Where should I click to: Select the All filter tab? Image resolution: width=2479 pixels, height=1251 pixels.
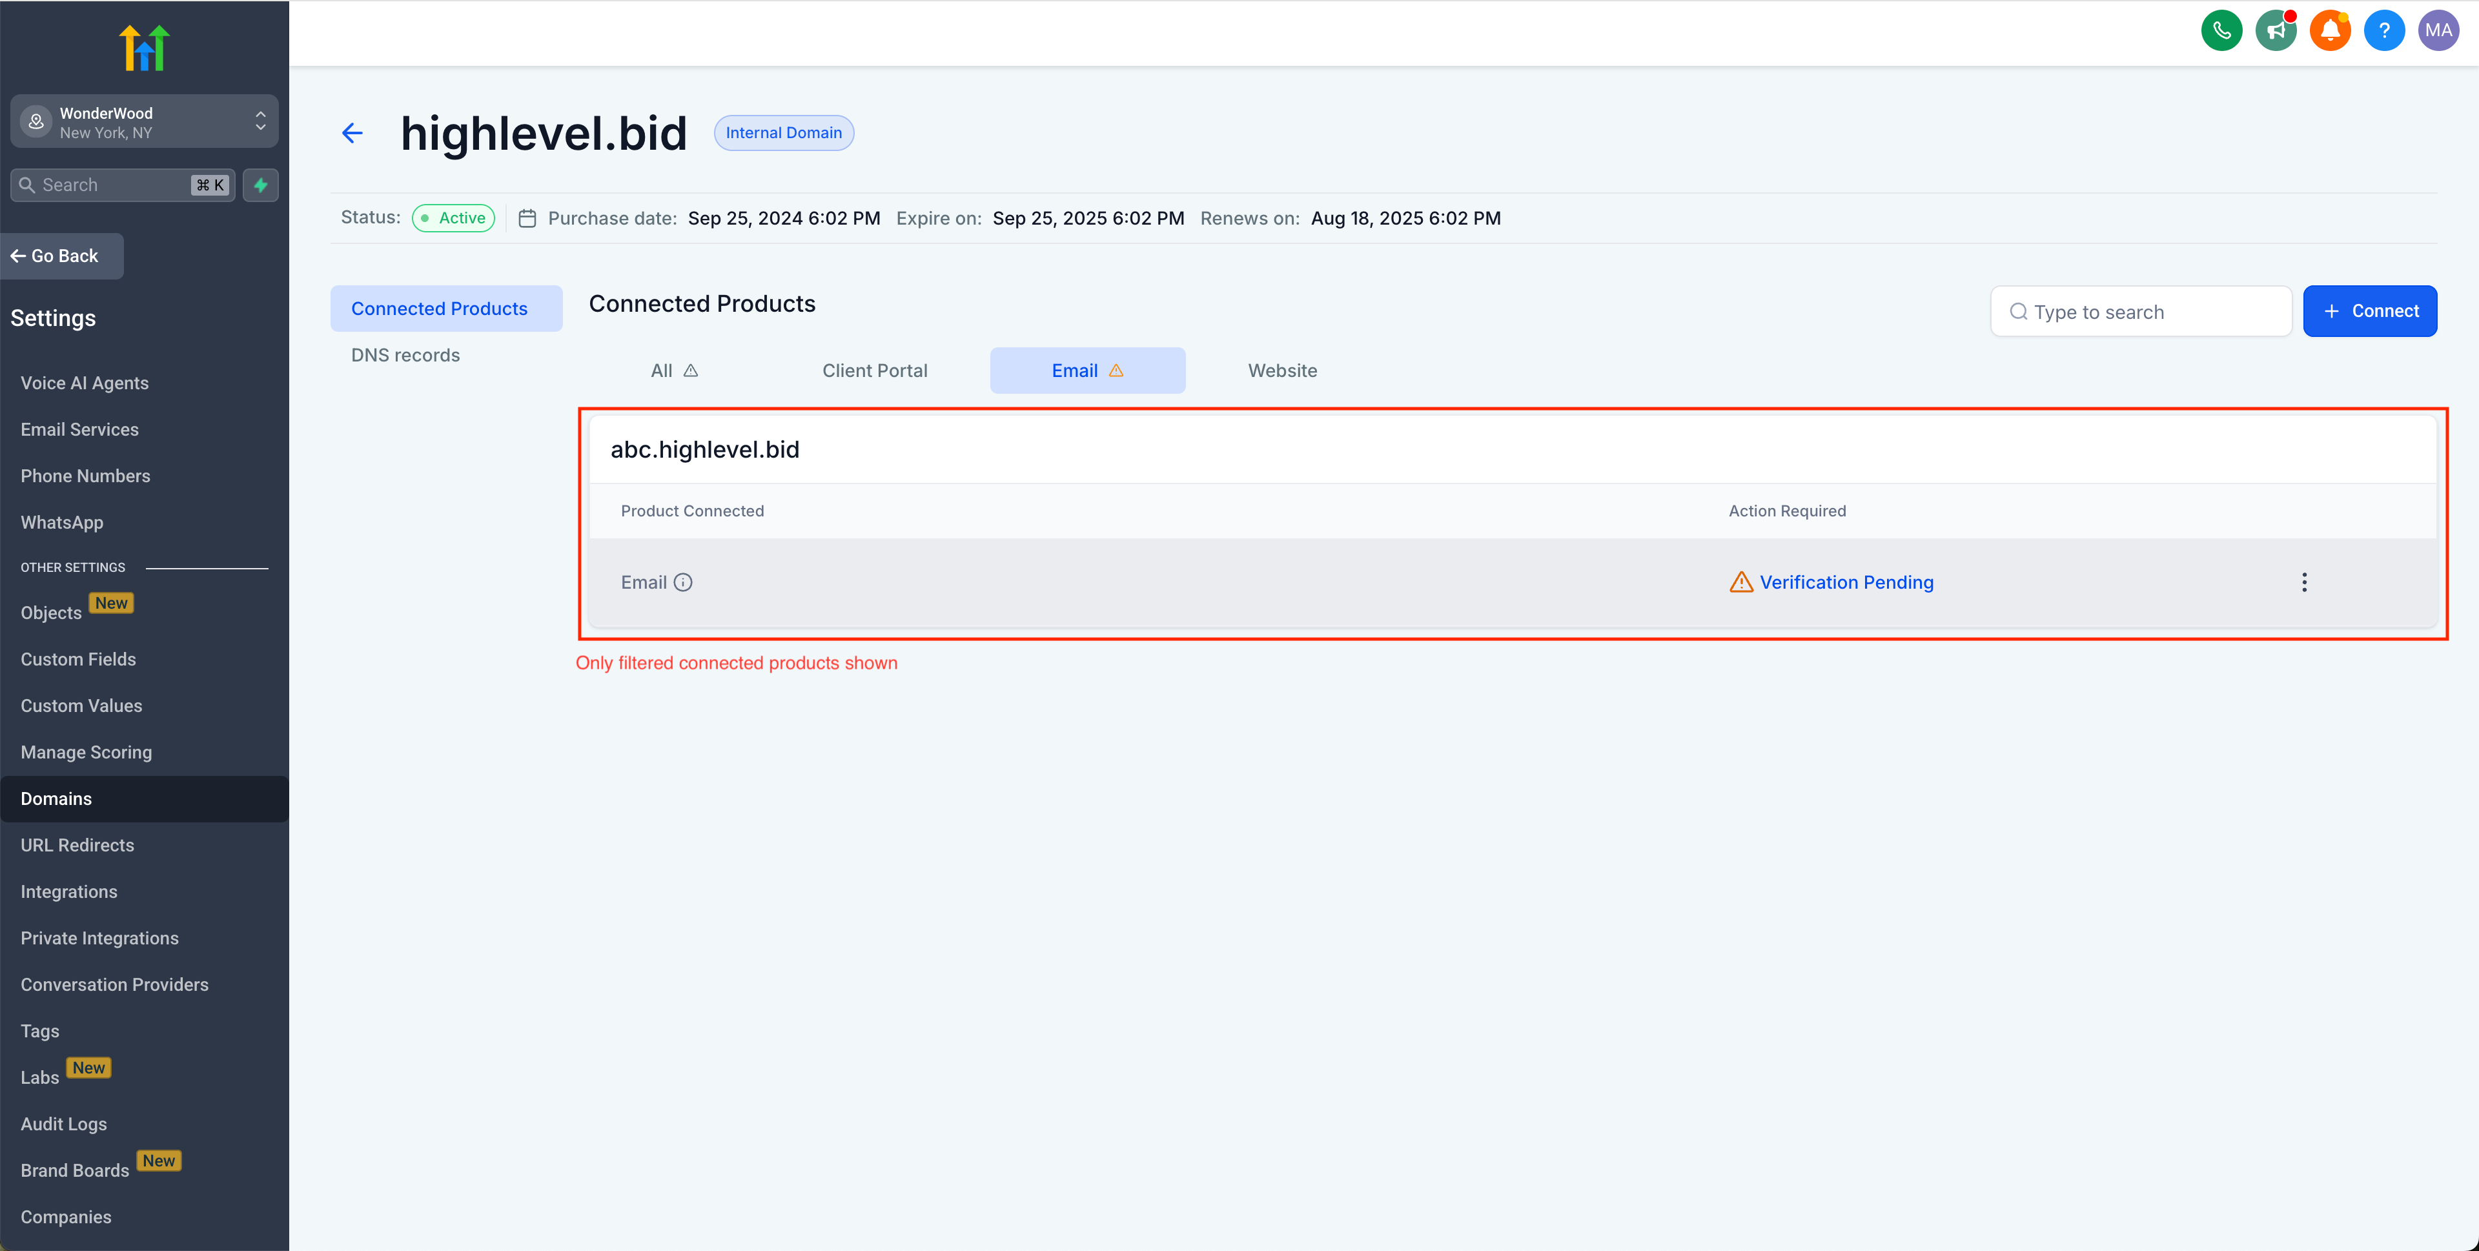tap(673, 371)
